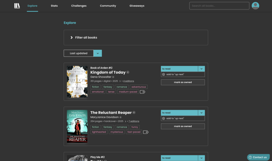272x161 pixels.
Task: Click the tag icon under Kingdom of Today
Action: click(x=143, y=92)
